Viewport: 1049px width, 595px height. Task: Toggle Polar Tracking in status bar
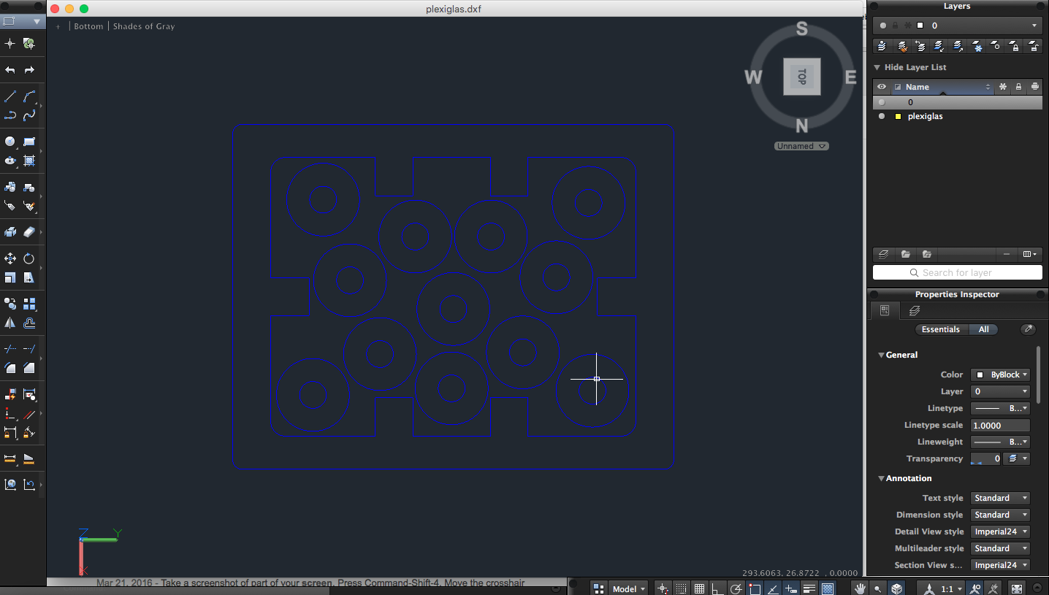[x=736, y=588]
